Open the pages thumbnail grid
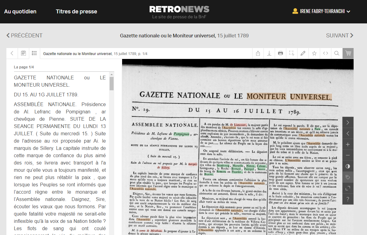 [23, 53]
